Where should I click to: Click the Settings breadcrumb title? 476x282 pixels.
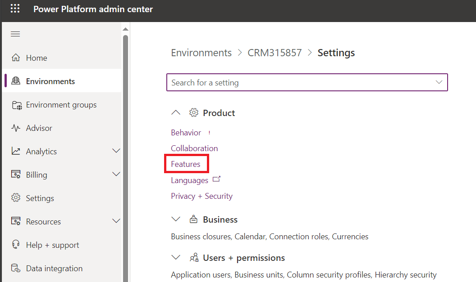coord(336,53)
